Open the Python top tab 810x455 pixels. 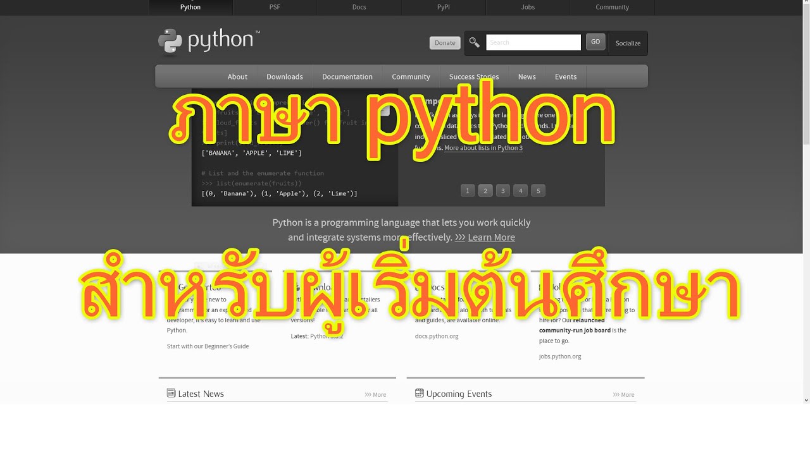click(x=190, y=8)
